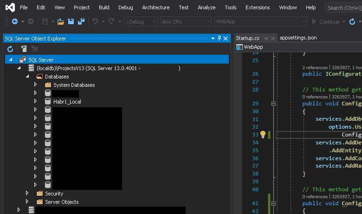Expand the Security folder node
The height and width of the screenshot is (214, 362).
(27, 193)
